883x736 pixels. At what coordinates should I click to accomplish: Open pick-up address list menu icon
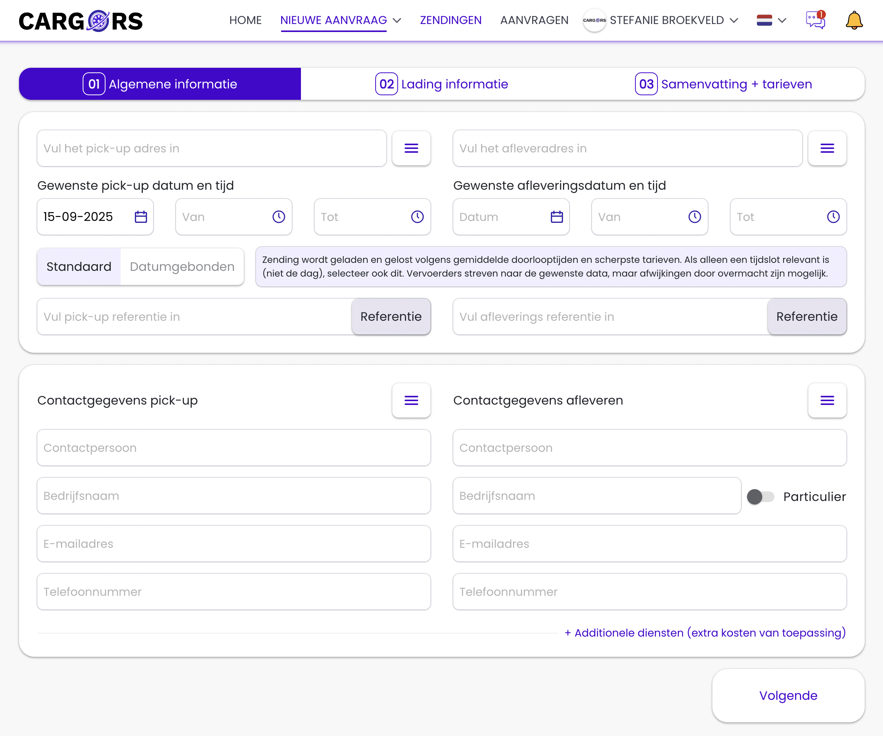coord(411,148)
